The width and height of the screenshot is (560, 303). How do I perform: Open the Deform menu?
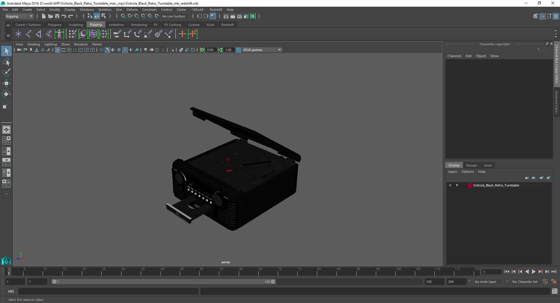pos(132,10)
